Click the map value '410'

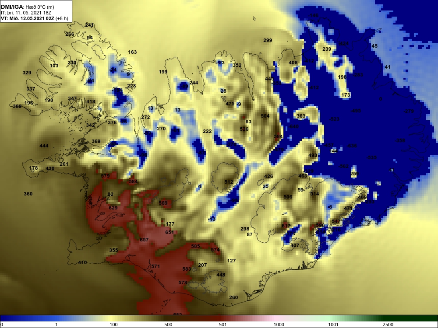(x=82, y=263)
